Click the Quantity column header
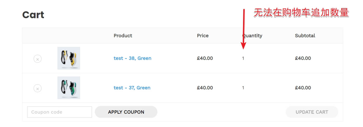Image resolution: width=363 pixels, height=127 pixels. (x=252, y=36)
